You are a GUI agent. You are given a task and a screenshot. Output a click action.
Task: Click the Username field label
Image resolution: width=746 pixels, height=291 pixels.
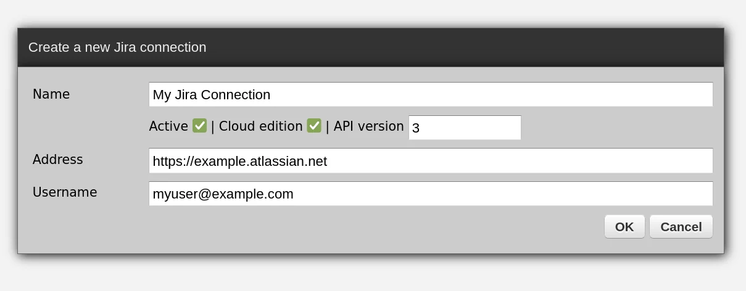pos(65,192)
